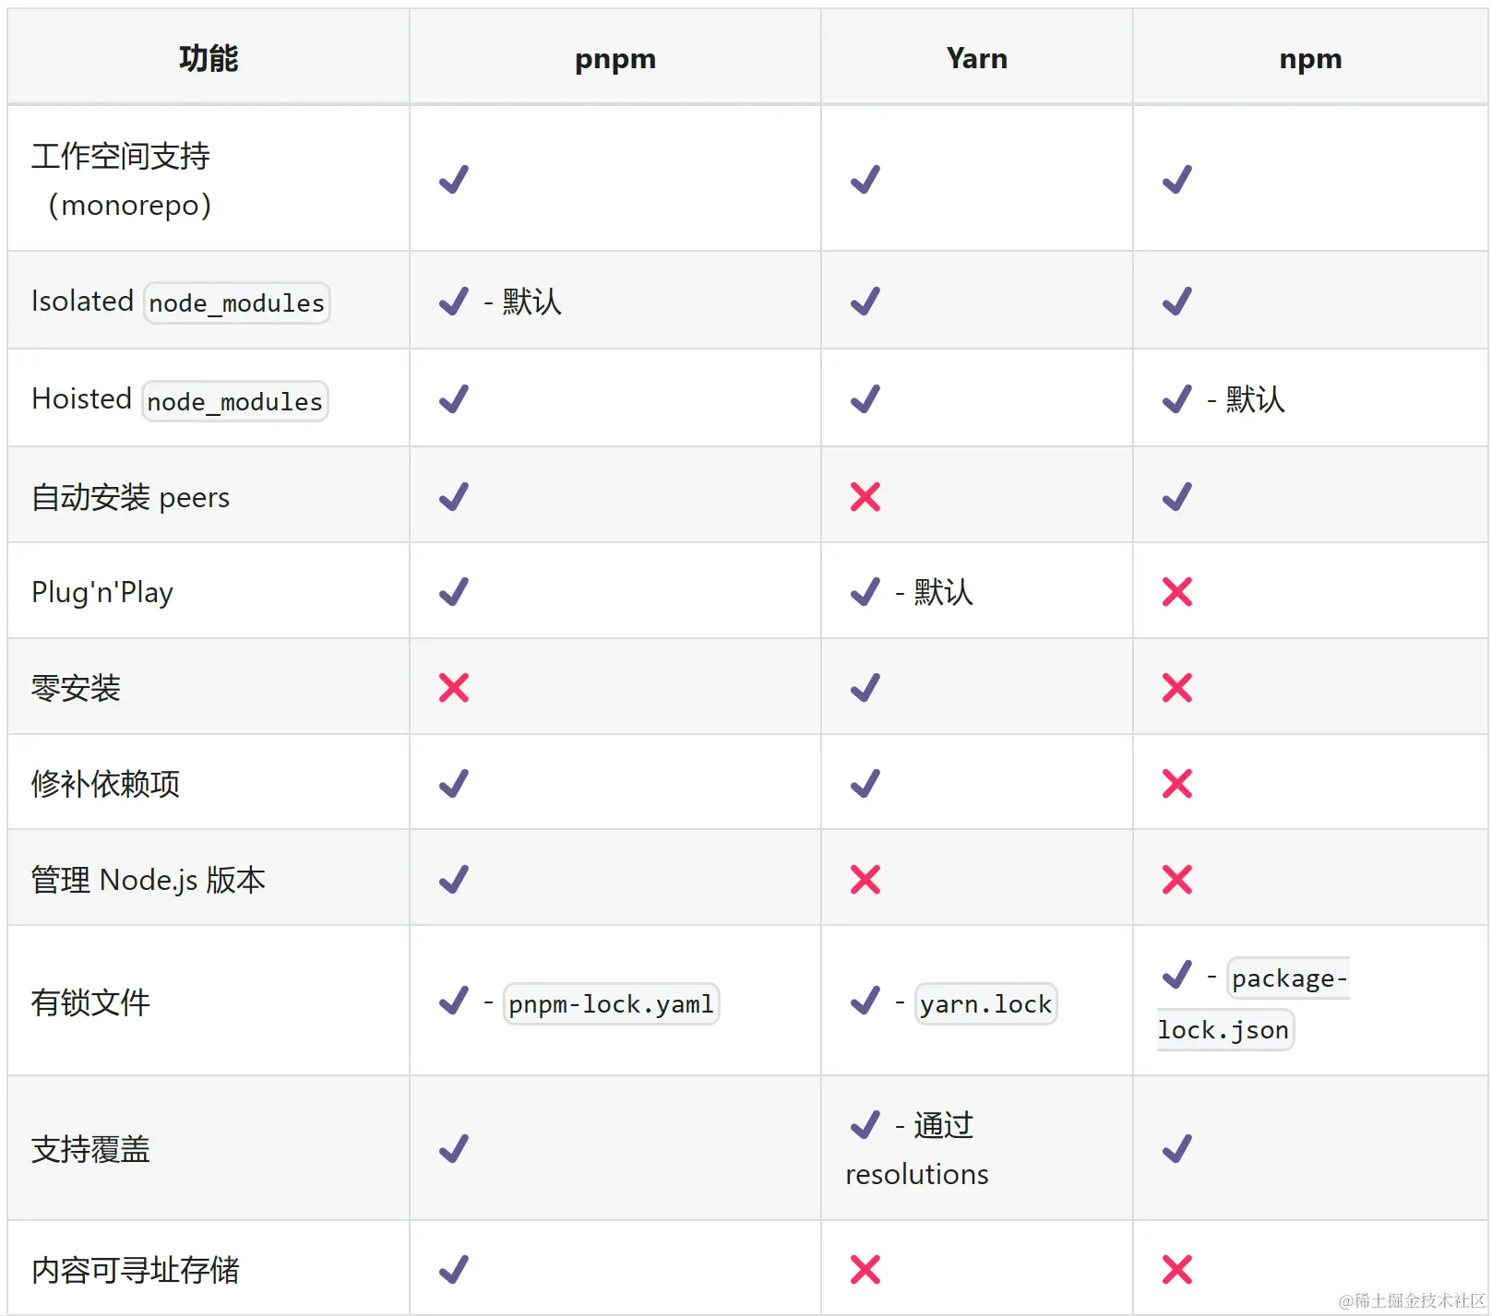
Task: Click the yarn.lock code label
Action: [x=985, y=1003]
